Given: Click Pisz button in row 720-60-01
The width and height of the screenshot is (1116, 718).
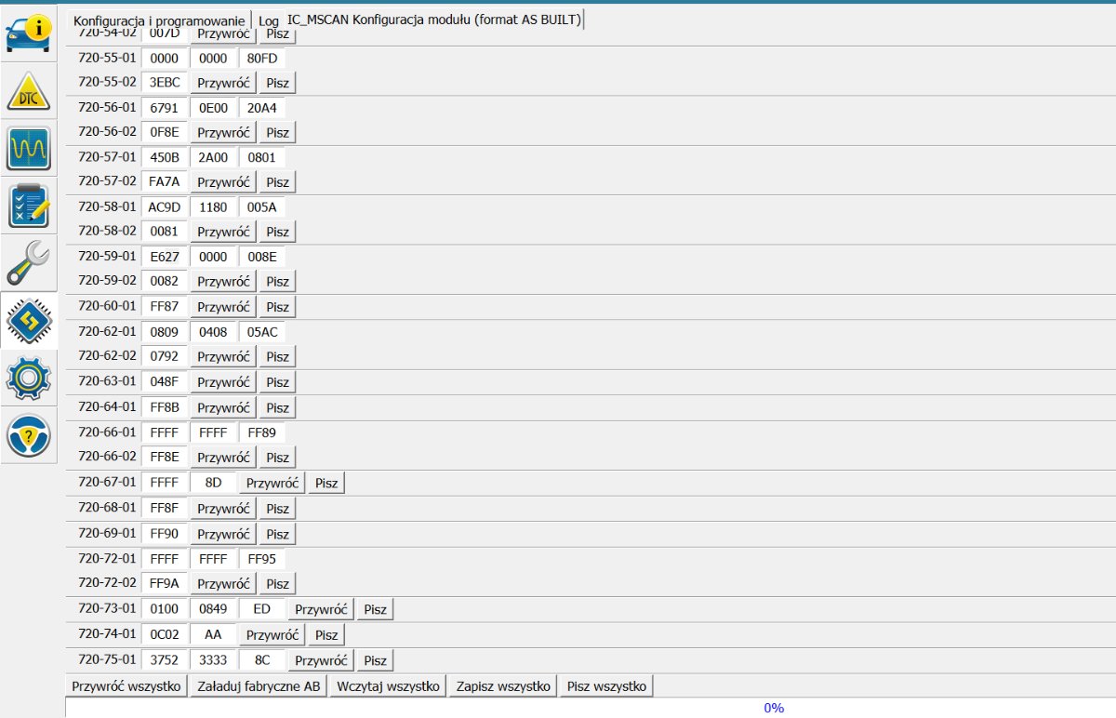Looking at the screenshot, I should (x=277, y=307).
